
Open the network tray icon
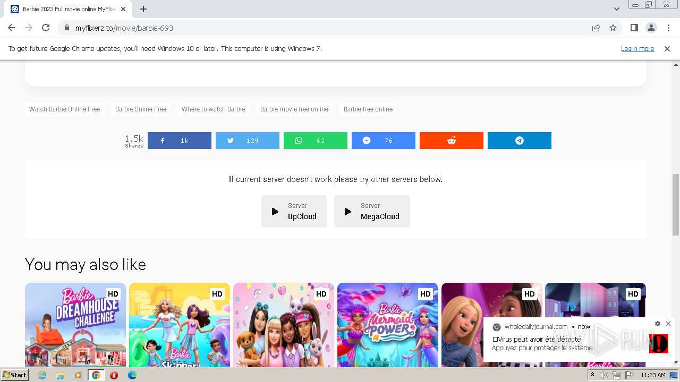click(616, 375)
